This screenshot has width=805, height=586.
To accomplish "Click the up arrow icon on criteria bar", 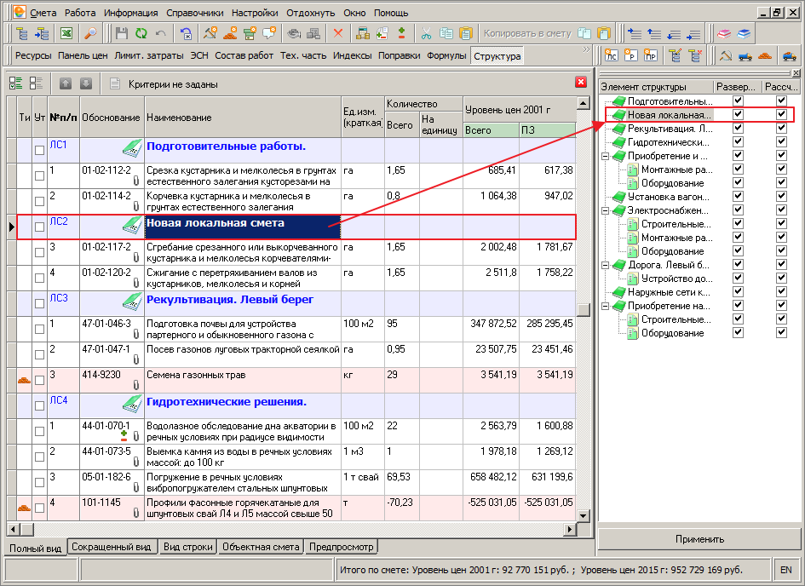I will point(66,83).
